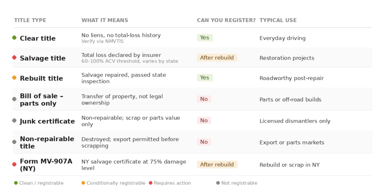This screenshot has height=192, width=385.
Task: Click the gray dot beside Non-repairable title
Action: 14,142
